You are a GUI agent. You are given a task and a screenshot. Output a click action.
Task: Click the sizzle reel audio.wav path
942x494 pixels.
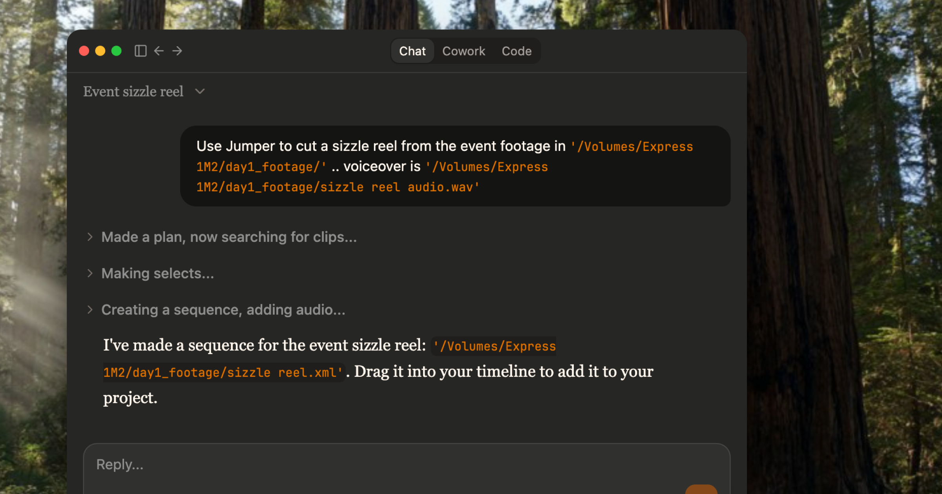point(338,187)
